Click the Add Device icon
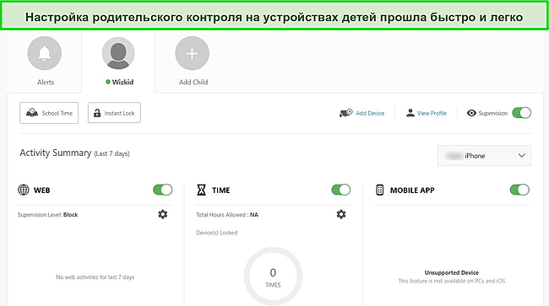The width and height of the screenshot is (549, 306). point(346,113)
